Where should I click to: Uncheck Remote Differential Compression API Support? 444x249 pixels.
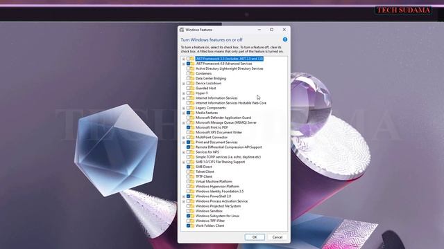tap(188, 147)
